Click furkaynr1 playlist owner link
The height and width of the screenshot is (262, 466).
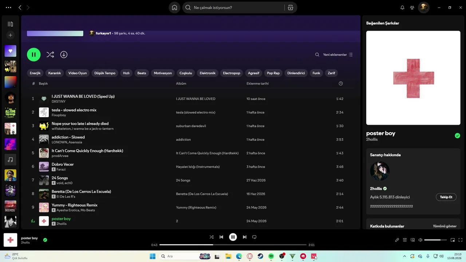point(103,33)
